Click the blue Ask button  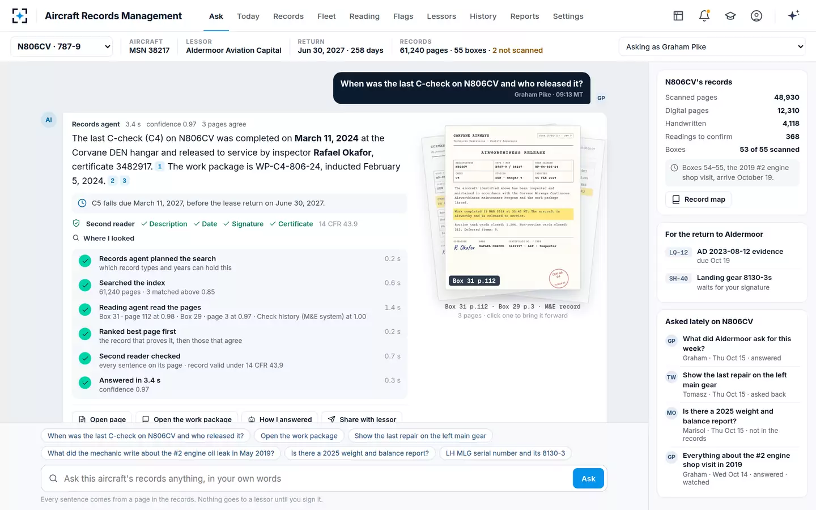[588, 479]
